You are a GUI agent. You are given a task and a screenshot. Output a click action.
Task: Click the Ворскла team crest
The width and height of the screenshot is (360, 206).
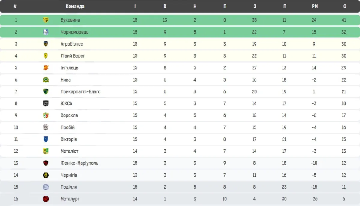(x=46, y=115)
